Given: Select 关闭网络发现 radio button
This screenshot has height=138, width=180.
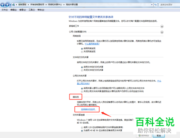Looking at the screenshot, I should (x=82, y=52).
